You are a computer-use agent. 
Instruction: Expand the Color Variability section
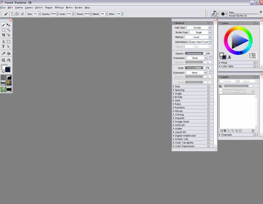coord(183,143)
